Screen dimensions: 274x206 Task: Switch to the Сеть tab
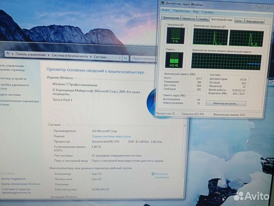click(x=239, y=21)
